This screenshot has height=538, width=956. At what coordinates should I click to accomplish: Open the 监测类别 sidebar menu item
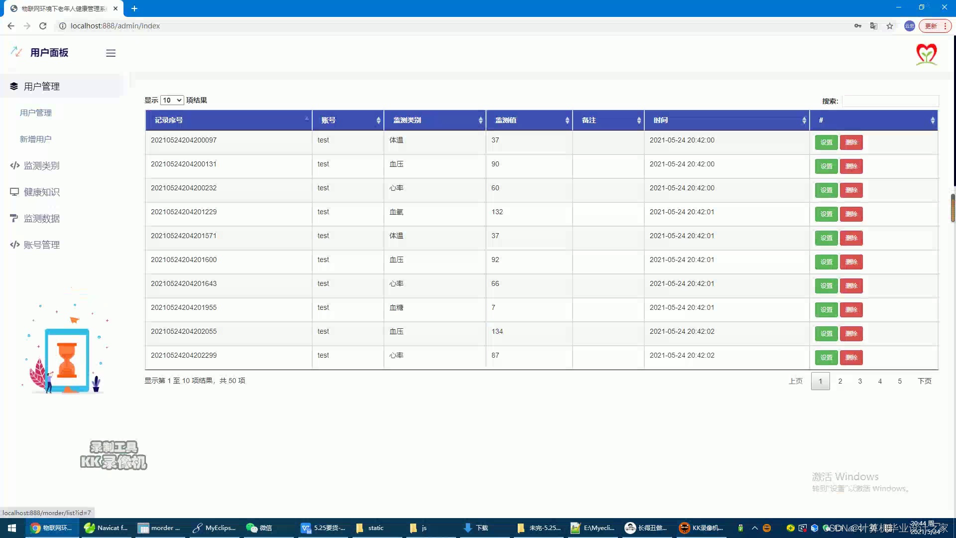click(x=41, y=165)
